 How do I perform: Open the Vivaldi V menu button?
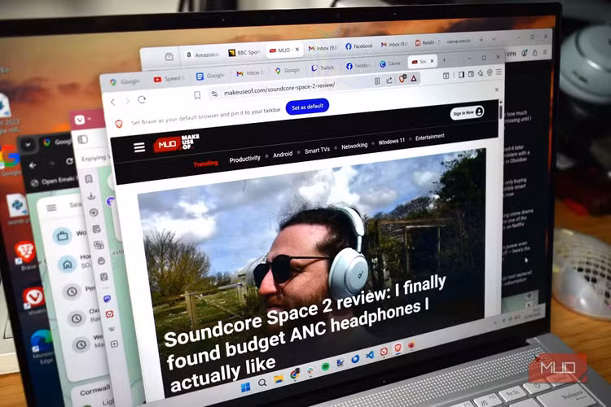[80, 120]
